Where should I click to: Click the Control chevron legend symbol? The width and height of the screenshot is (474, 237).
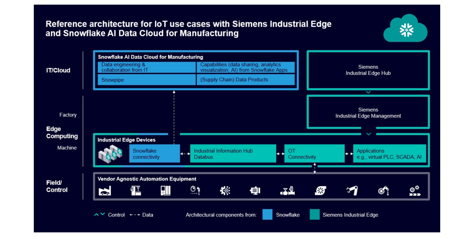coord(99,215)
